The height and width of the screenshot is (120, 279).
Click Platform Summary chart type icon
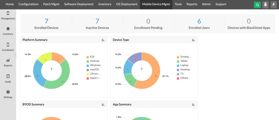coord(103,40)
